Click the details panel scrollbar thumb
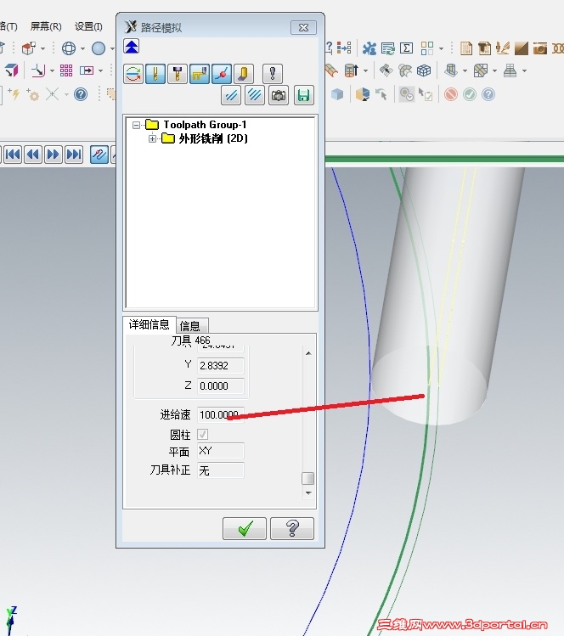The height and width of the screenshot is (636, 564). 308,478
